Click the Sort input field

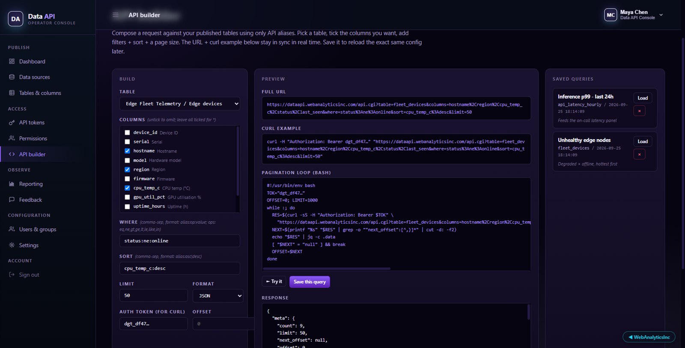pos(179,268)
